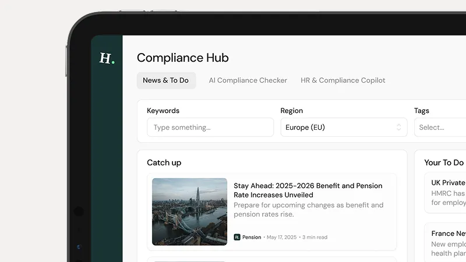Click the Pension tag label on the article
Viewport: 466px width, 262px height.
(x=252, y=238)
